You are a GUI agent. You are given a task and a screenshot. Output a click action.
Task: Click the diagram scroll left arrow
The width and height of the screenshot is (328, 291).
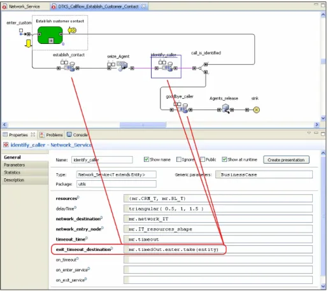click(x=4, y=125)
